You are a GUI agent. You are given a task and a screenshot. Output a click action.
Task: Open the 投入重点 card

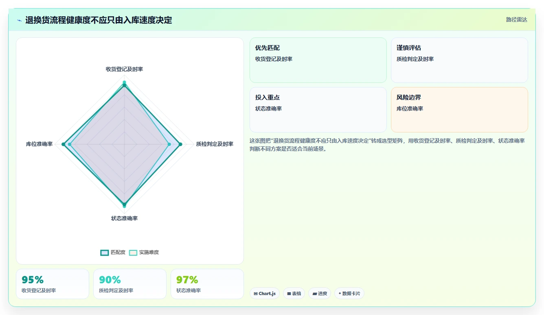click(318, 110)
